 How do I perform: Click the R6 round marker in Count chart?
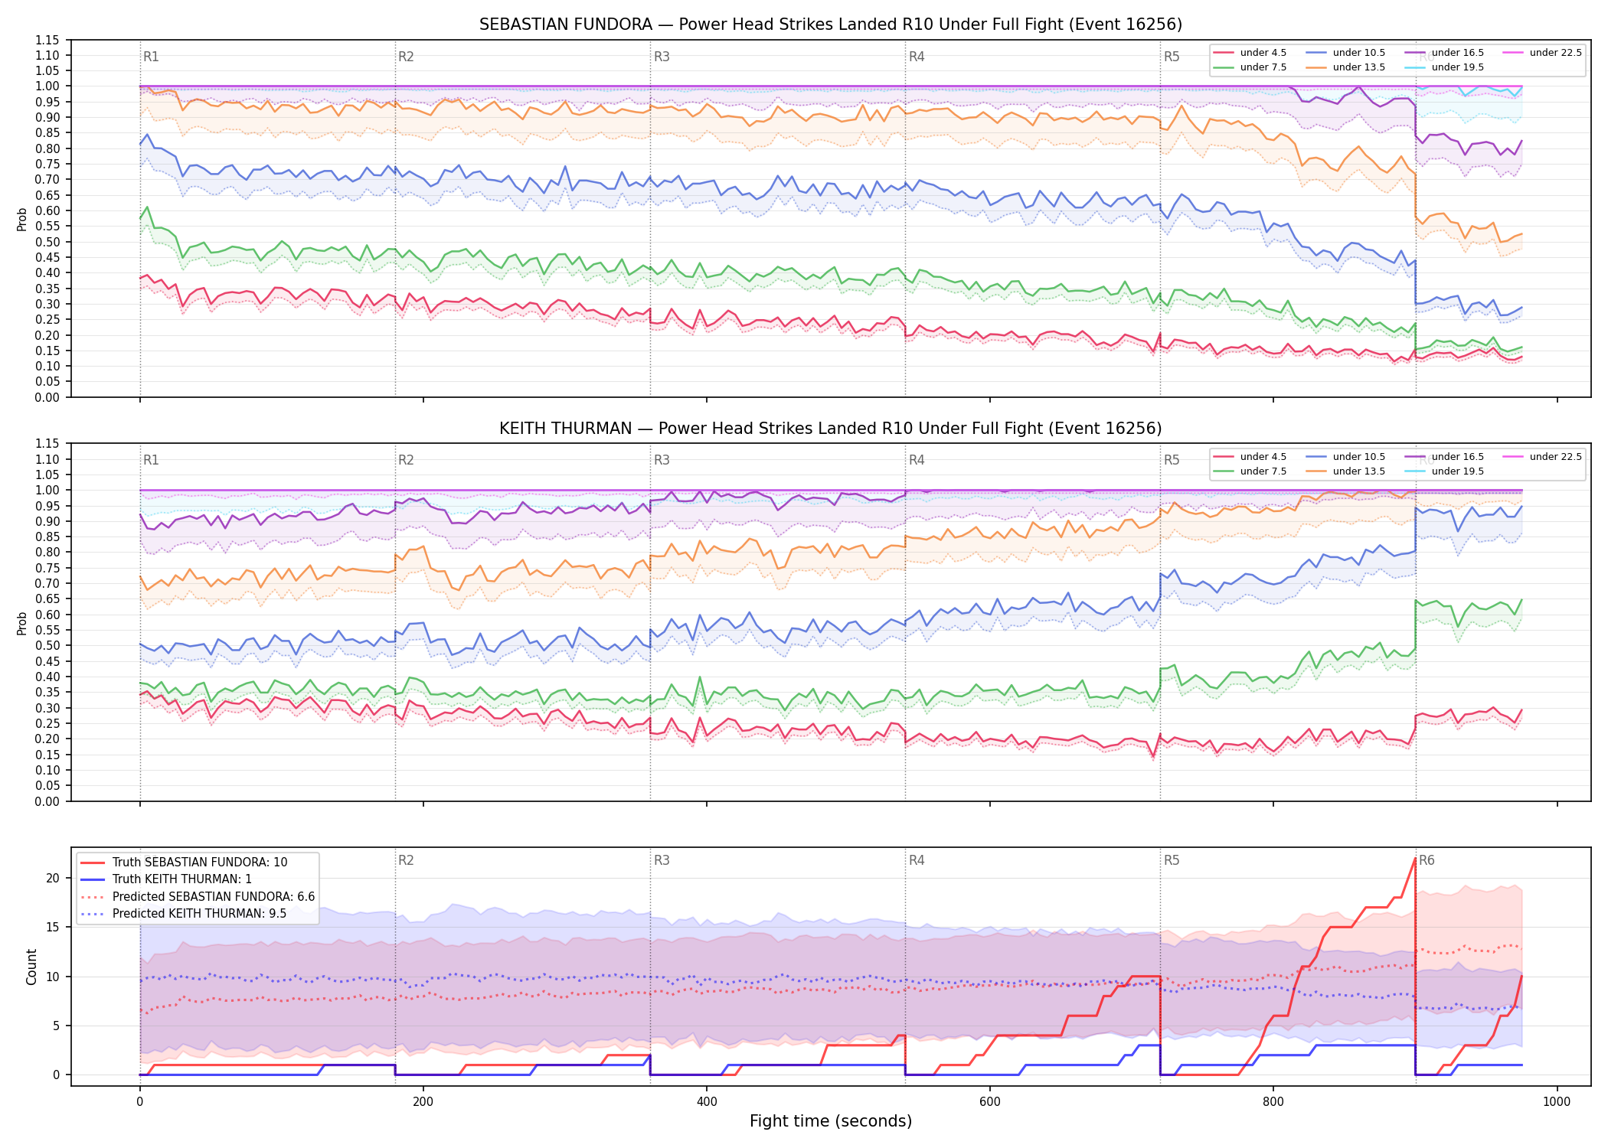click(x=1427, y=860)
